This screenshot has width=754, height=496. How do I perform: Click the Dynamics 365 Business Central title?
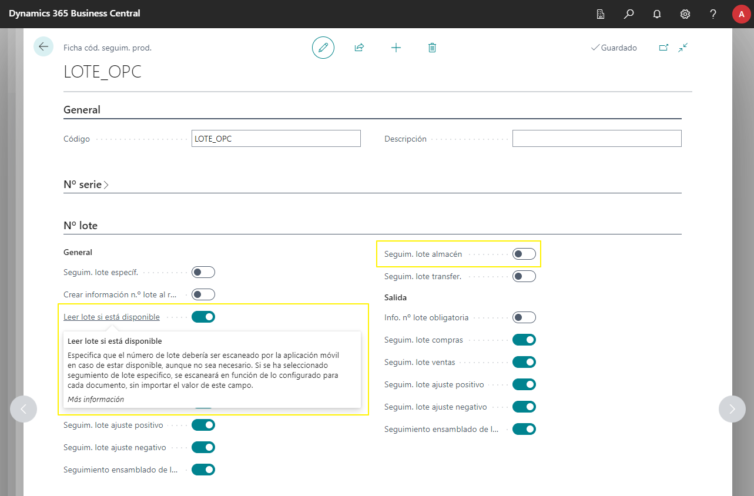[75, 14]
